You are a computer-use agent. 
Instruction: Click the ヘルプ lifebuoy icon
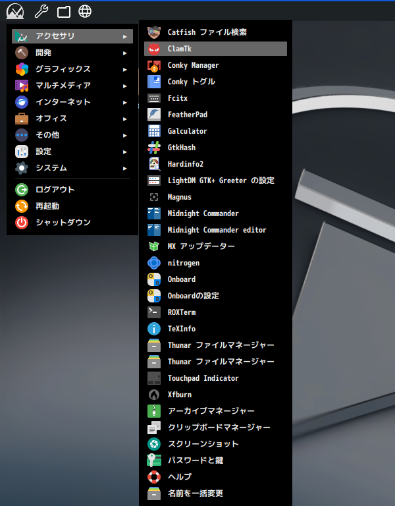[154, 477]
